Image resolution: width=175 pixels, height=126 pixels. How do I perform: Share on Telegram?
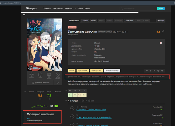(x=162, y=71)
